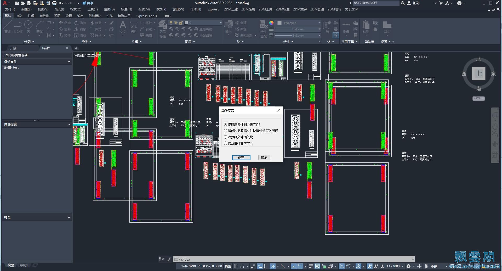
Task: Expand the 绘图 (Draw) panel
Action: (x=29, y=42)
